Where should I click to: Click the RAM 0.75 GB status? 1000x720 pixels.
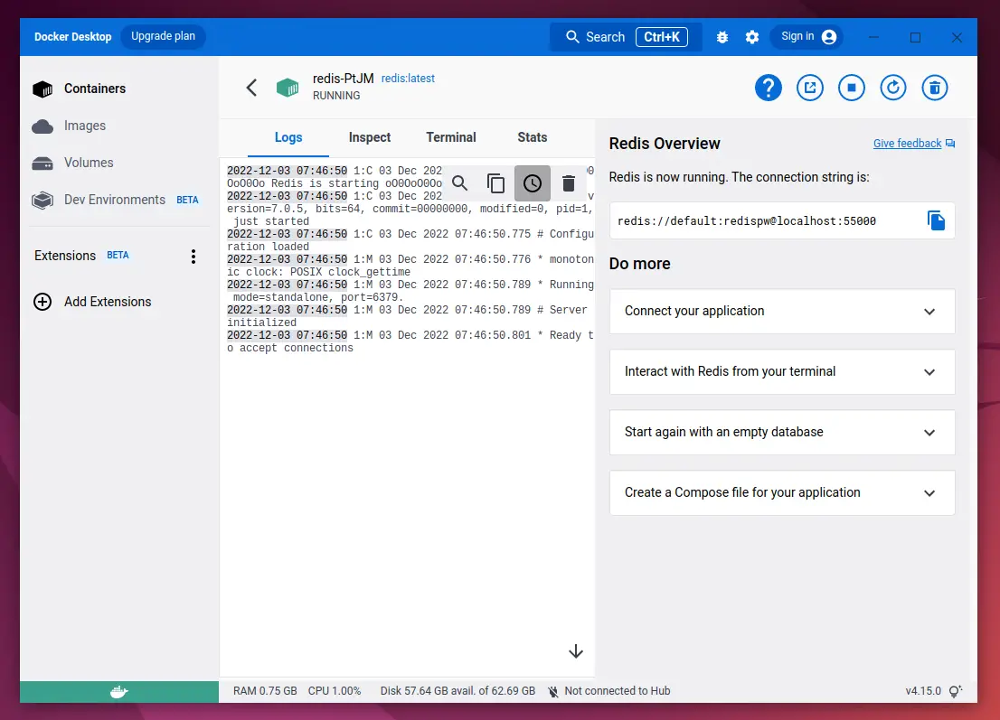[x=265, y=691]
